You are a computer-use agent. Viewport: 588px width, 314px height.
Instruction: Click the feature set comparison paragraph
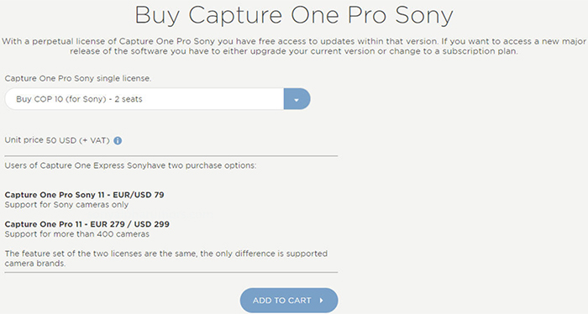(x=166, y=259)
